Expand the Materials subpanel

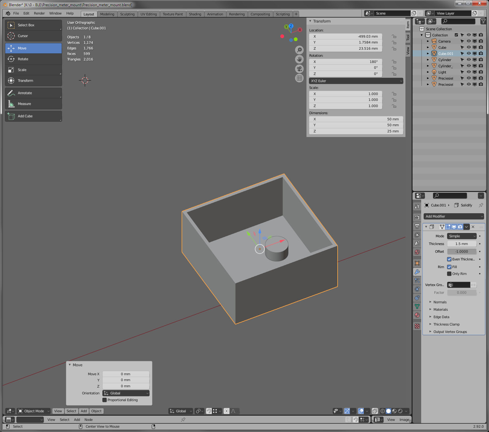[440, 309]
